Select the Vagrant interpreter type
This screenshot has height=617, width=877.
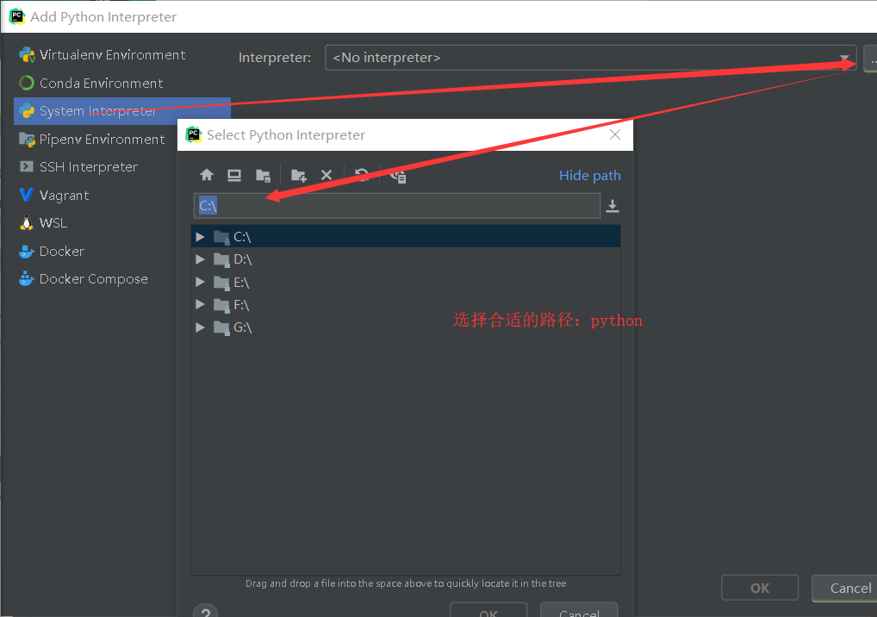tap(53, 196)
